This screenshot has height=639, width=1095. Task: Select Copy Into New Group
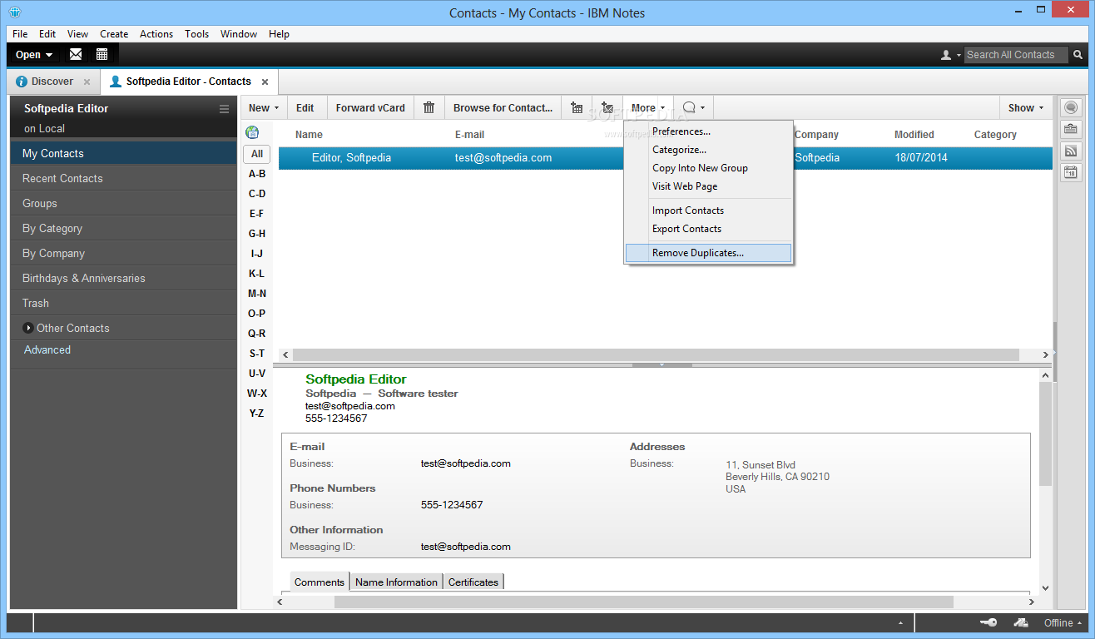(708, 168)
